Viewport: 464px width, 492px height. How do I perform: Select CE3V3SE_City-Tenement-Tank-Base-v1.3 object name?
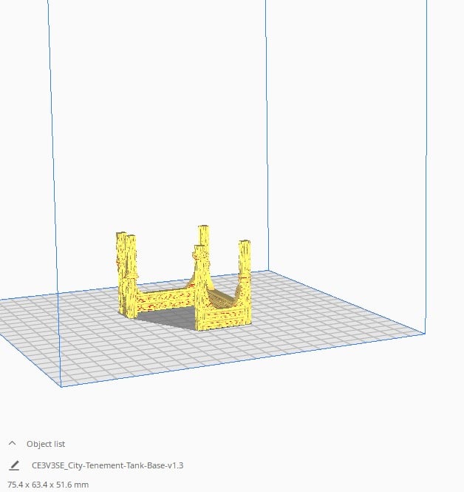(107, 465)
